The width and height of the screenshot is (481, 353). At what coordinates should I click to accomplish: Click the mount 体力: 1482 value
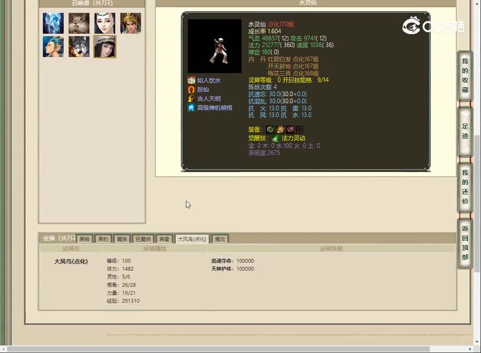click(x=120, y=269)
